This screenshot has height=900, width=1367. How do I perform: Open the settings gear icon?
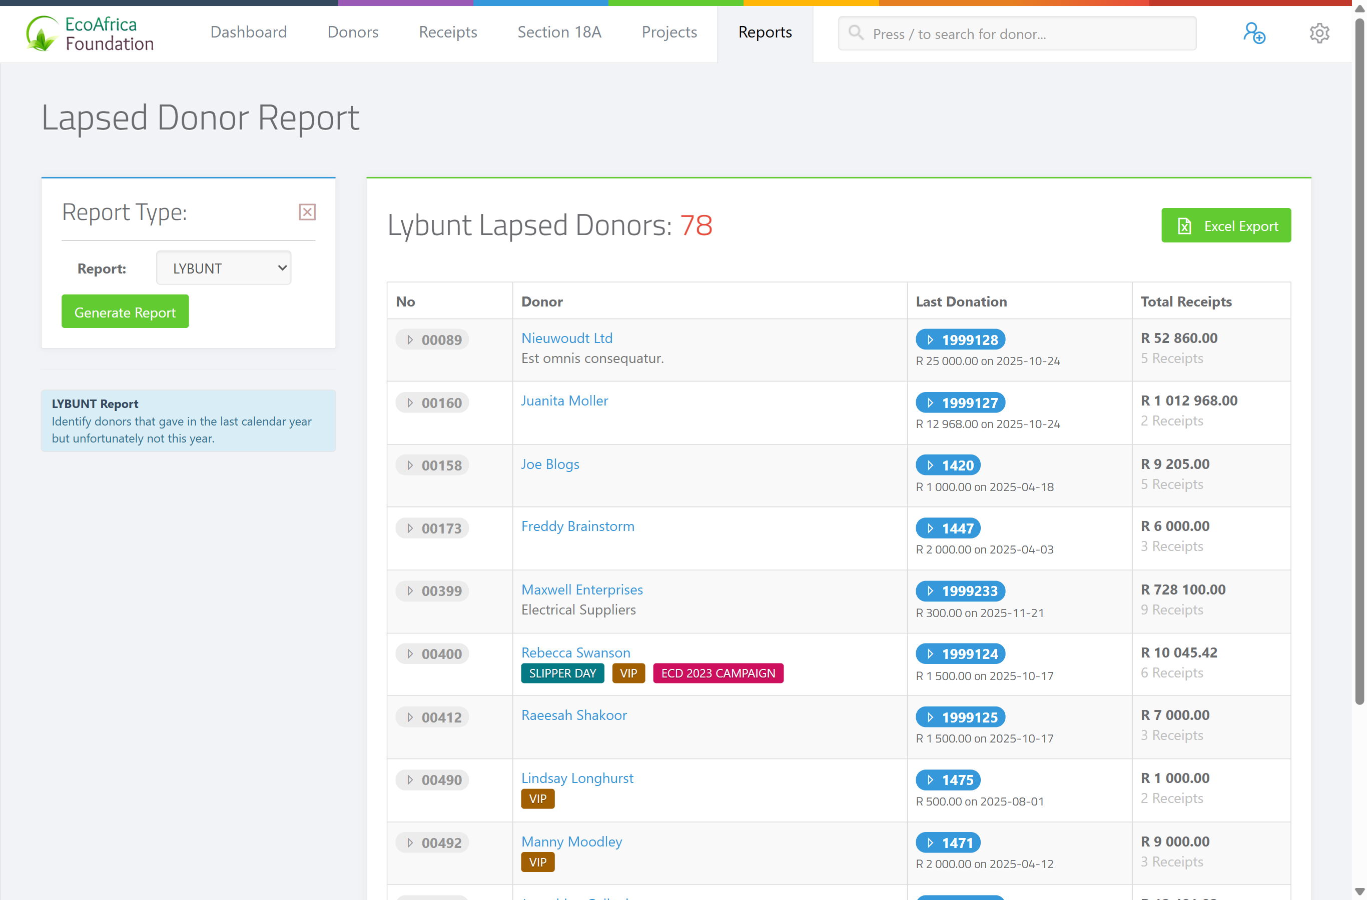[1319, 32]
